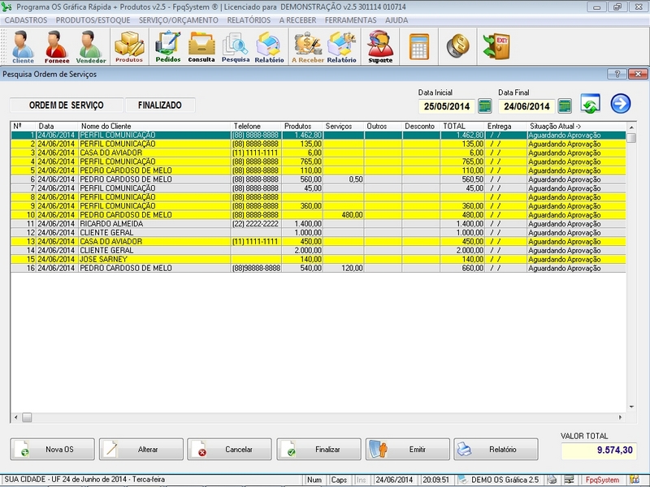The height and width of the screenshot is (487, 650).
Task: Open calendar picker for Data Inicial
Action: (485, 106)
